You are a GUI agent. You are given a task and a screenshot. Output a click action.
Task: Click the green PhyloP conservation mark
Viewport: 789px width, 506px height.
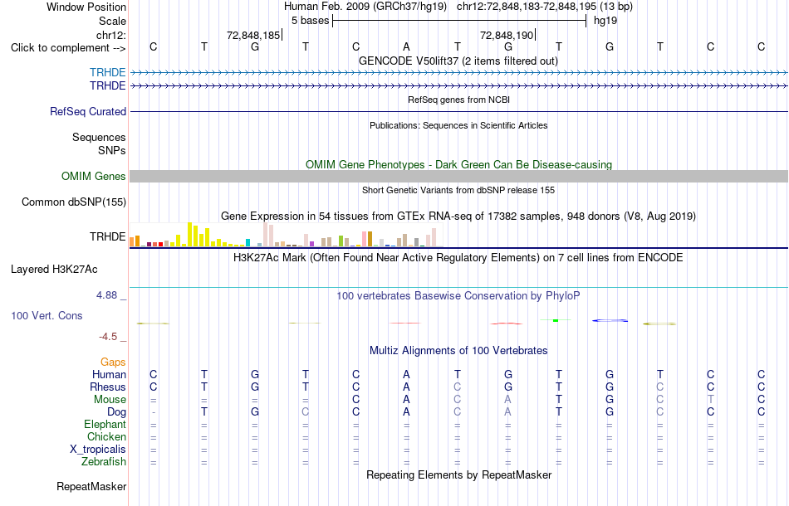point(556,320)
